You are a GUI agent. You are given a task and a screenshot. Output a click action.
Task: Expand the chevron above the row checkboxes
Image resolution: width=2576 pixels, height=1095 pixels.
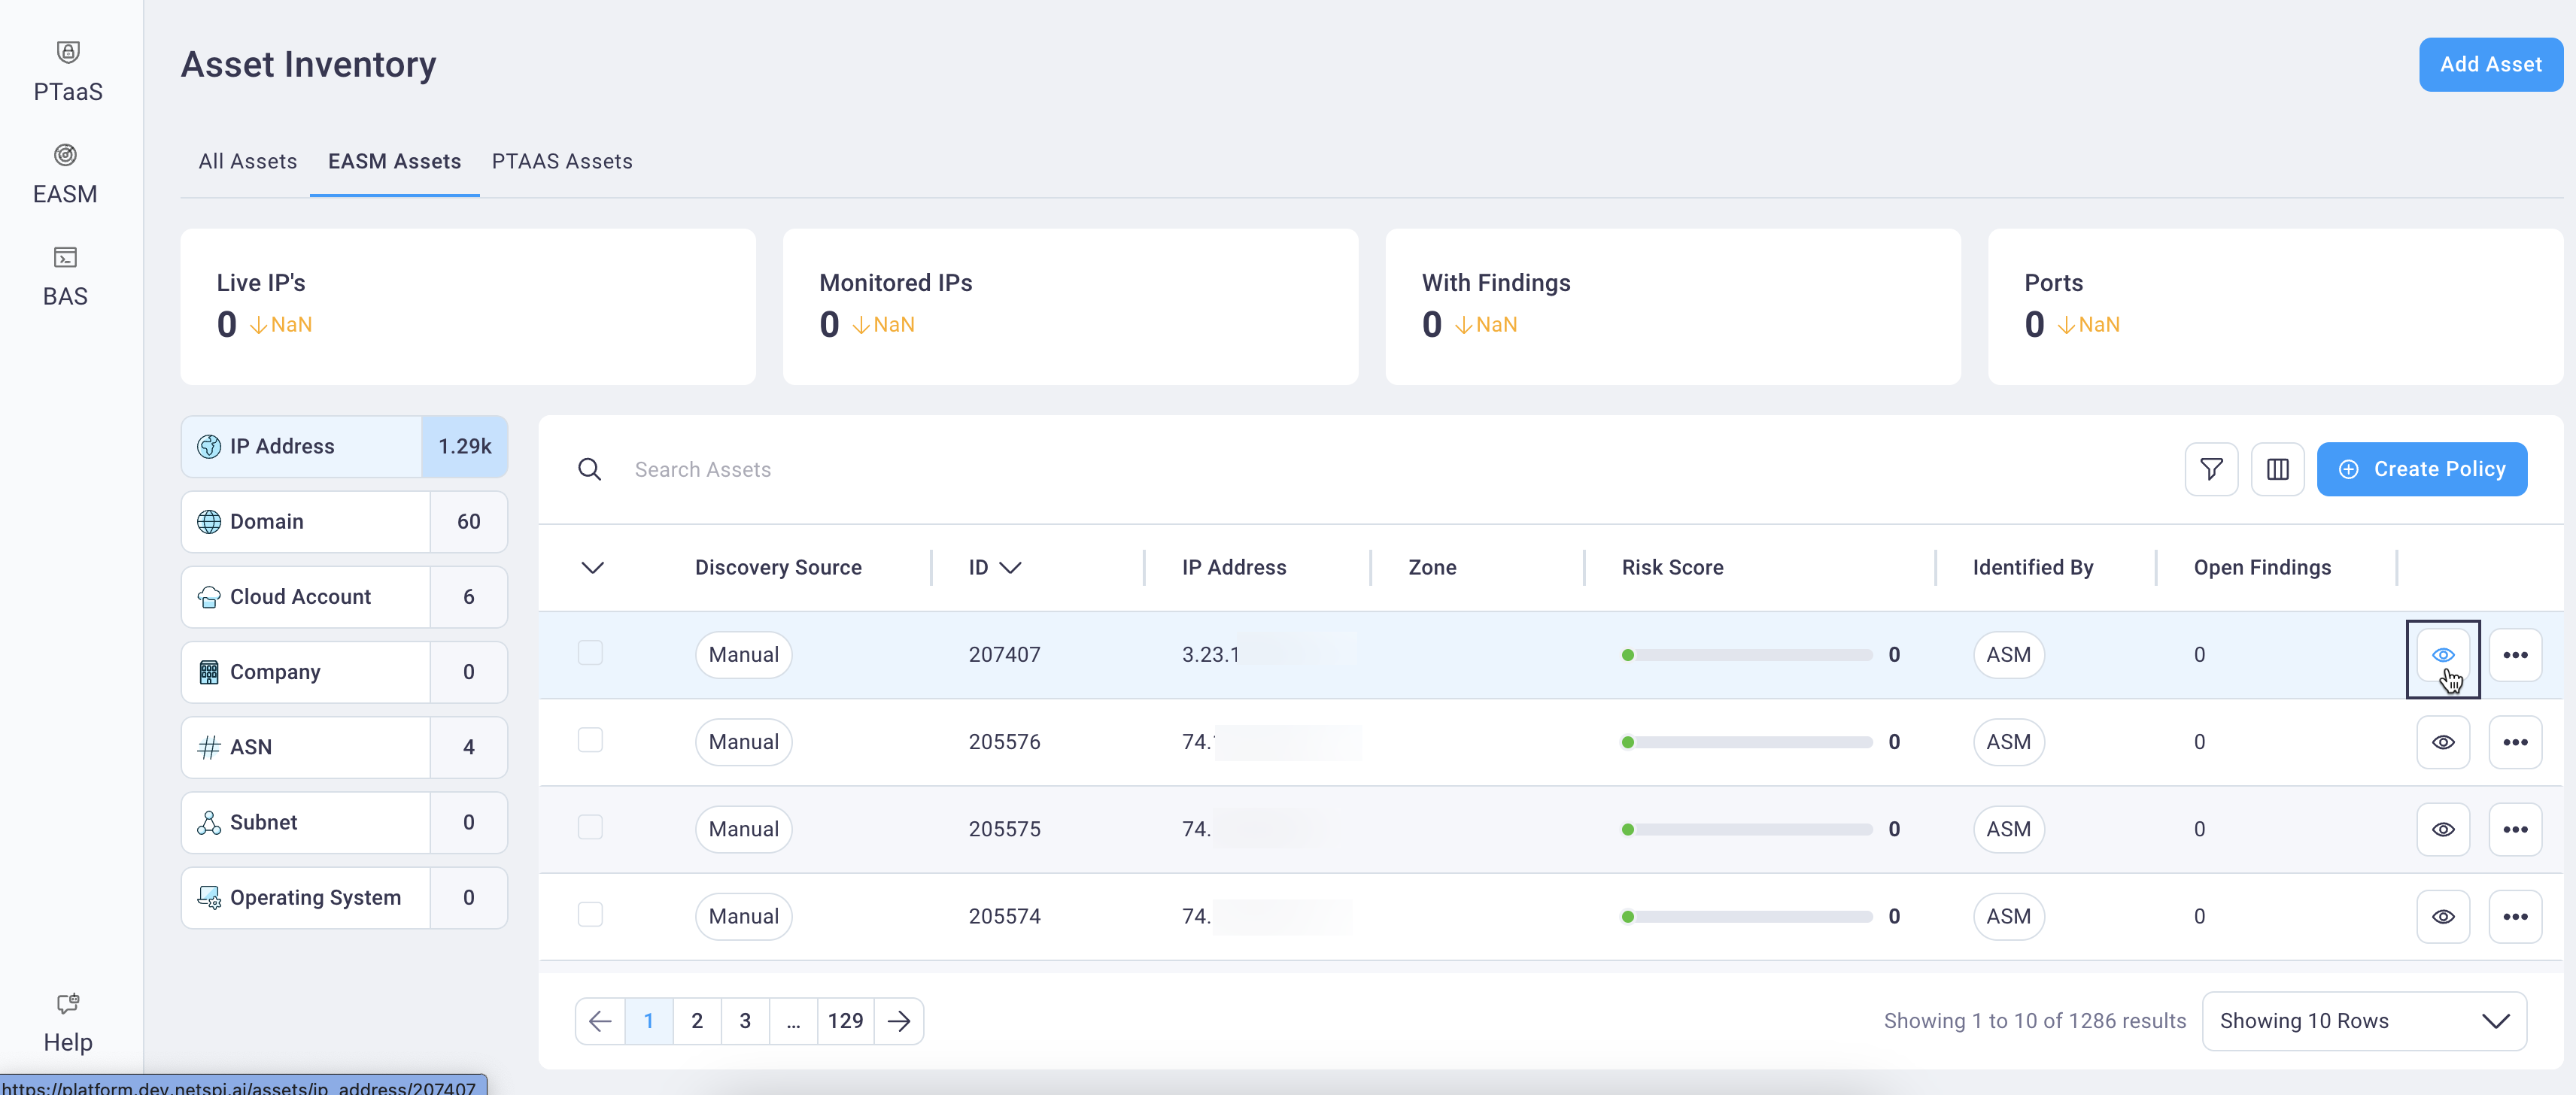(x=592, y=568)
